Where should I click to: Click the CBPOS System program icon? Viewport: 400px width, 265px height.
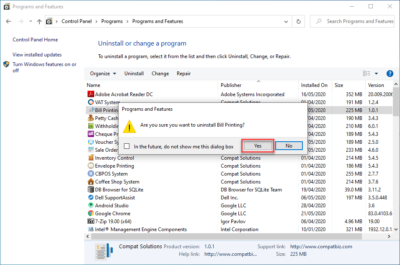pyautogui.click(x=90, y=173)
